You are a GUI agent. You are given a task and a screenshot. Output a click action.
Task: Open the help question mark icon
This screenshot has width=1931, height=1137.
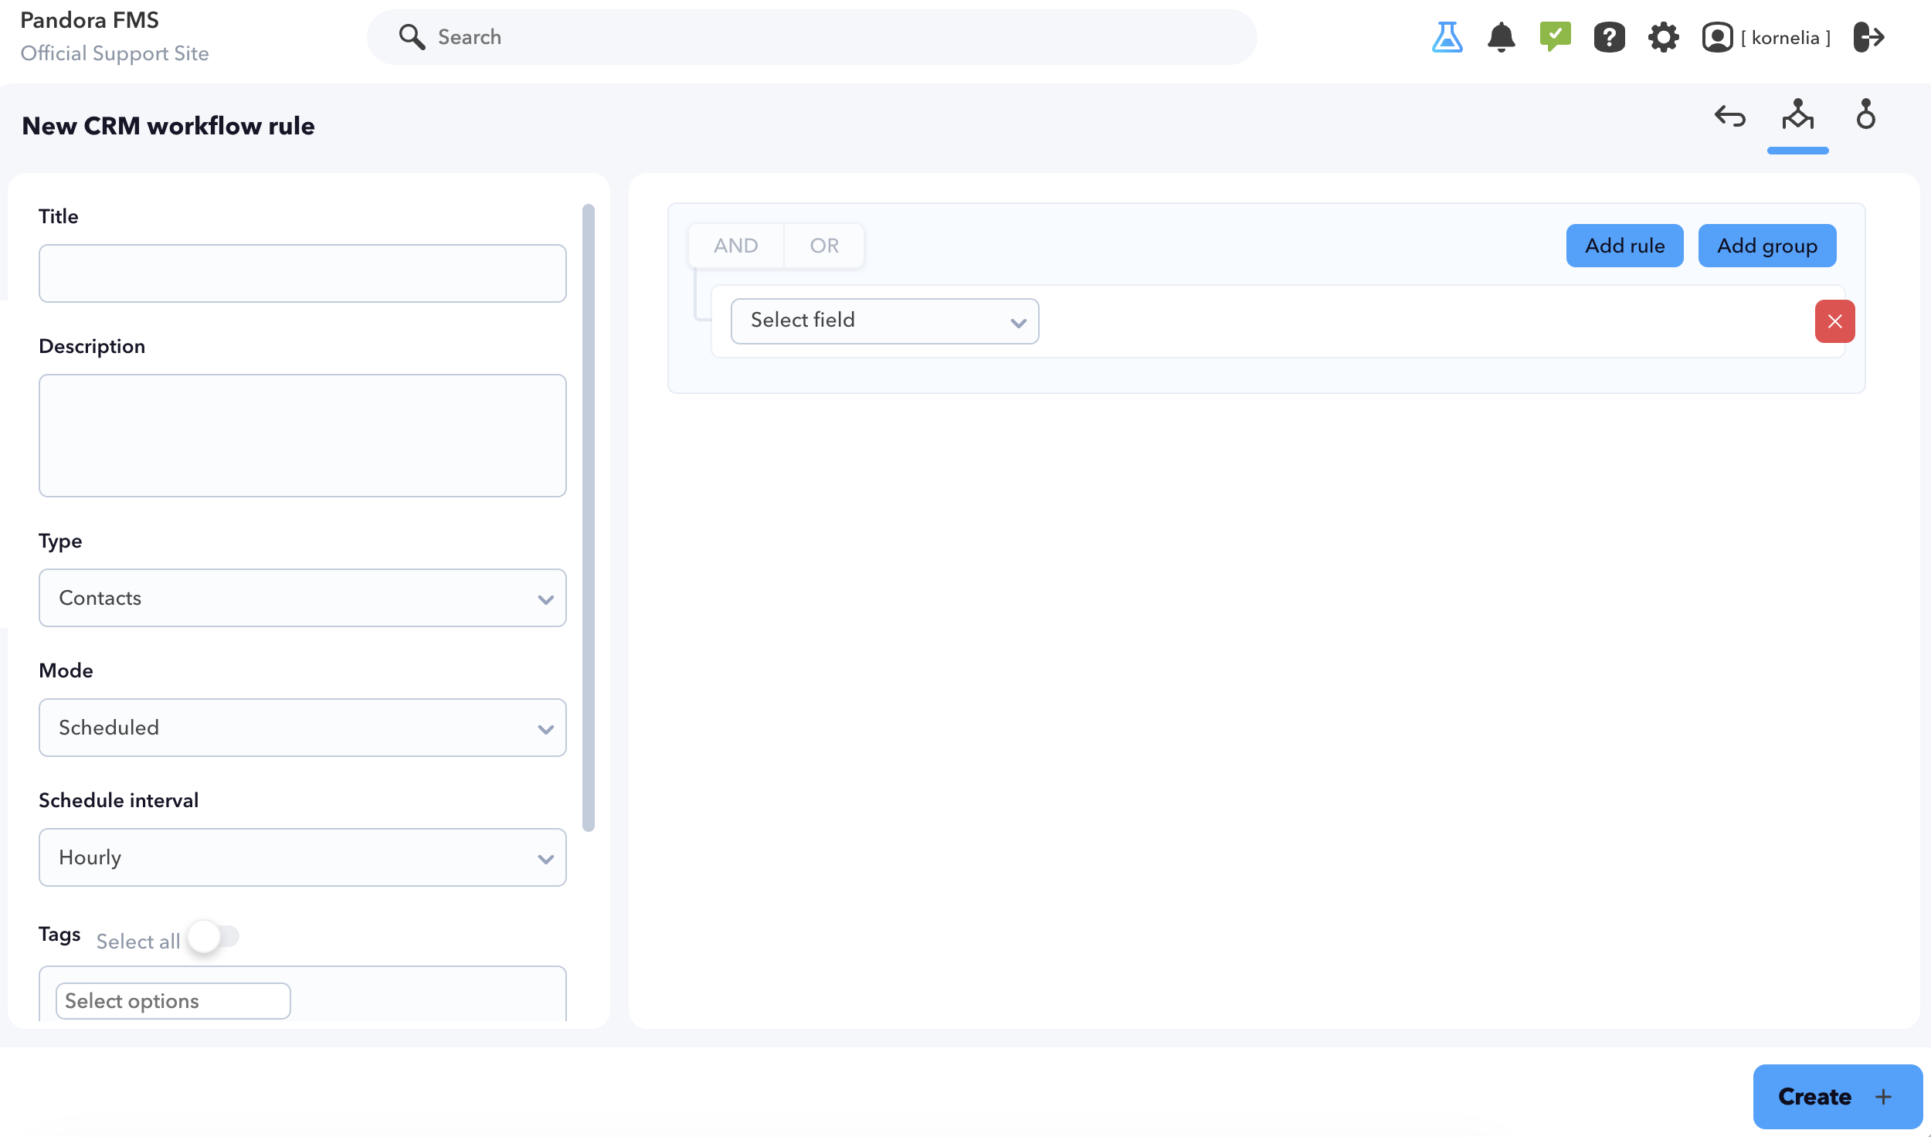point(1609,37)
